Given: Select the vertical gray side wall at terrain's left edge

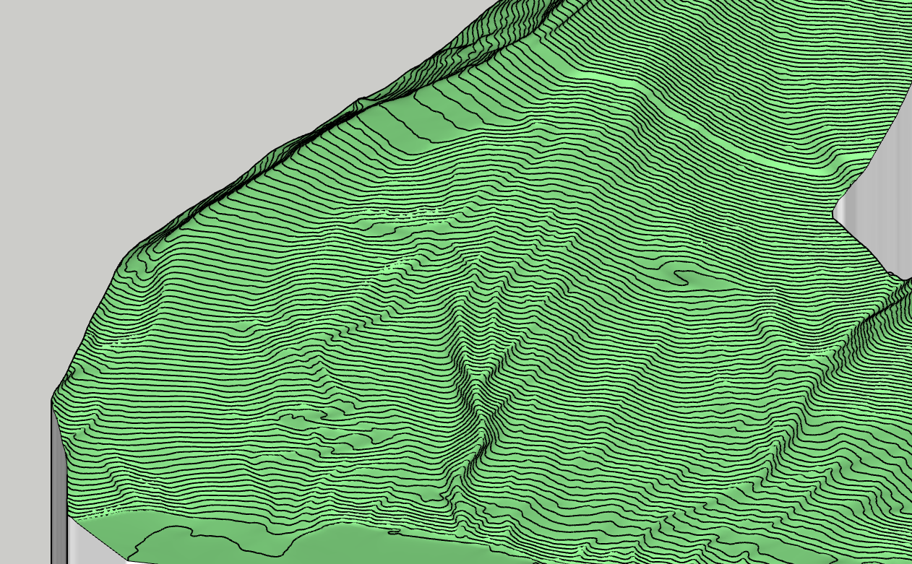Looking at the screenshot, I should (59, 477).
